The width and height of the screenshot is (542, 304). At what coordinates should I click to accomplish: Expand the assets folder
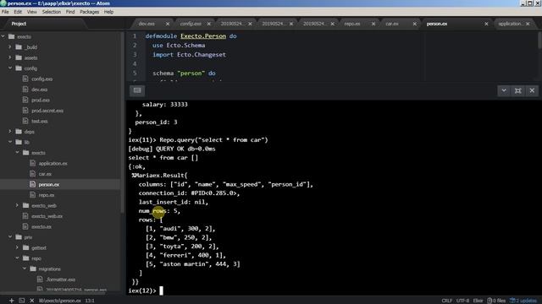(x=10, y=57)
